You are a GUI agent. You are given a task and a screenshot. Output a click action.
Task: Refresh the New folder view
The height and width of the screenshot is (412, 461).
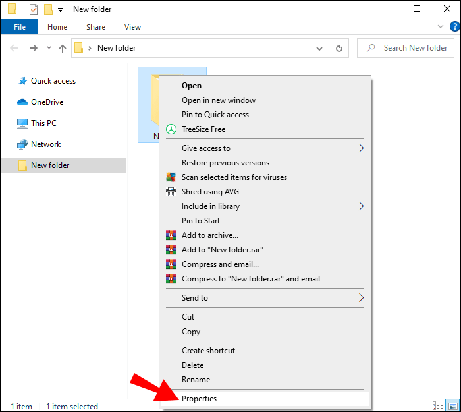(339, 48)
